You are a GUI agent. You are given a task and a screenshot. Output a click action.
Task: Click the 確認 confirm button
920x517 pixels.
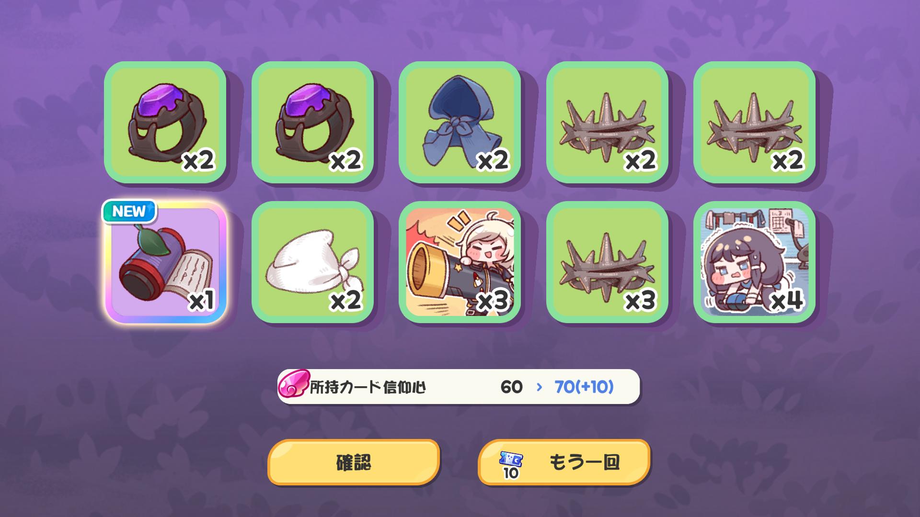[x=354, y=462]
